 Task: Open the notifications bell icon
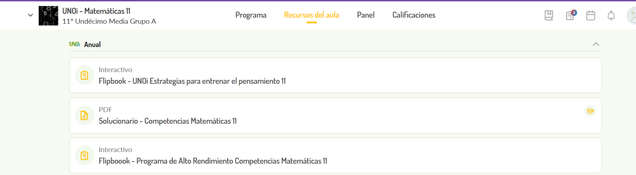coord(611,16)
